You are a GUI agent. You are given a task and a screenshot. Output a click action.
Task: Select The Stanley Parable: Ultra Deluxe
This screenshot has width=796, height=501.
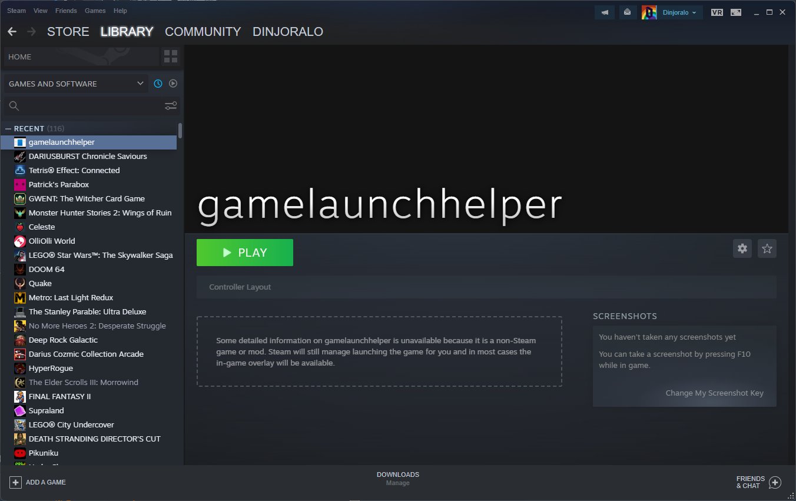click(x=88, y=312)
